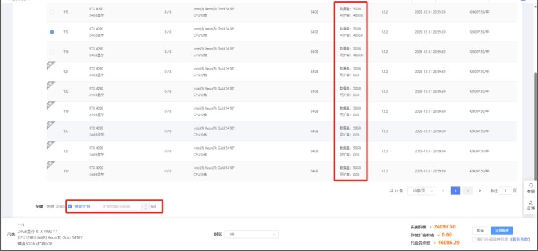Go to next page arrow
This screenshot has height=251, width=538.
[x=480, y=190]
